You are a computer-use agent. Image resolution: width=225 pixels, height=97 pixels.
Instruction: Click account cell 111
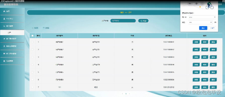tap(60, 87)
